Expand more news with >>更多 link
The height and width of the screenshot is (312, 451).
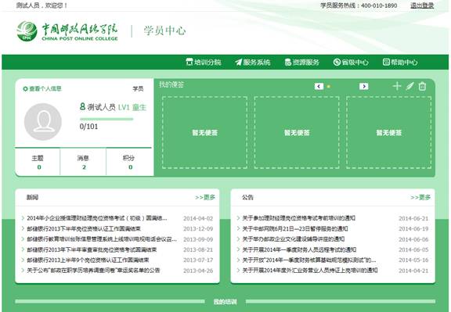click(205, 197)
